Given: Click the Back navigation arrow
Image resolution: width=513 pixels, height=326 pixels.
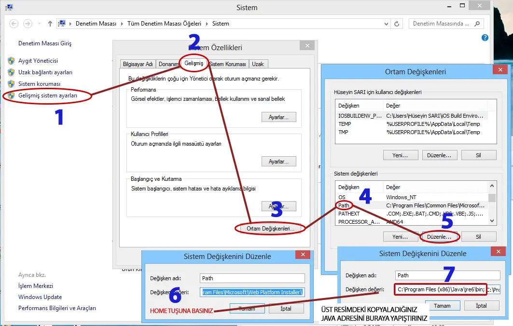Looking at the screenshot, I should point(14,24).
